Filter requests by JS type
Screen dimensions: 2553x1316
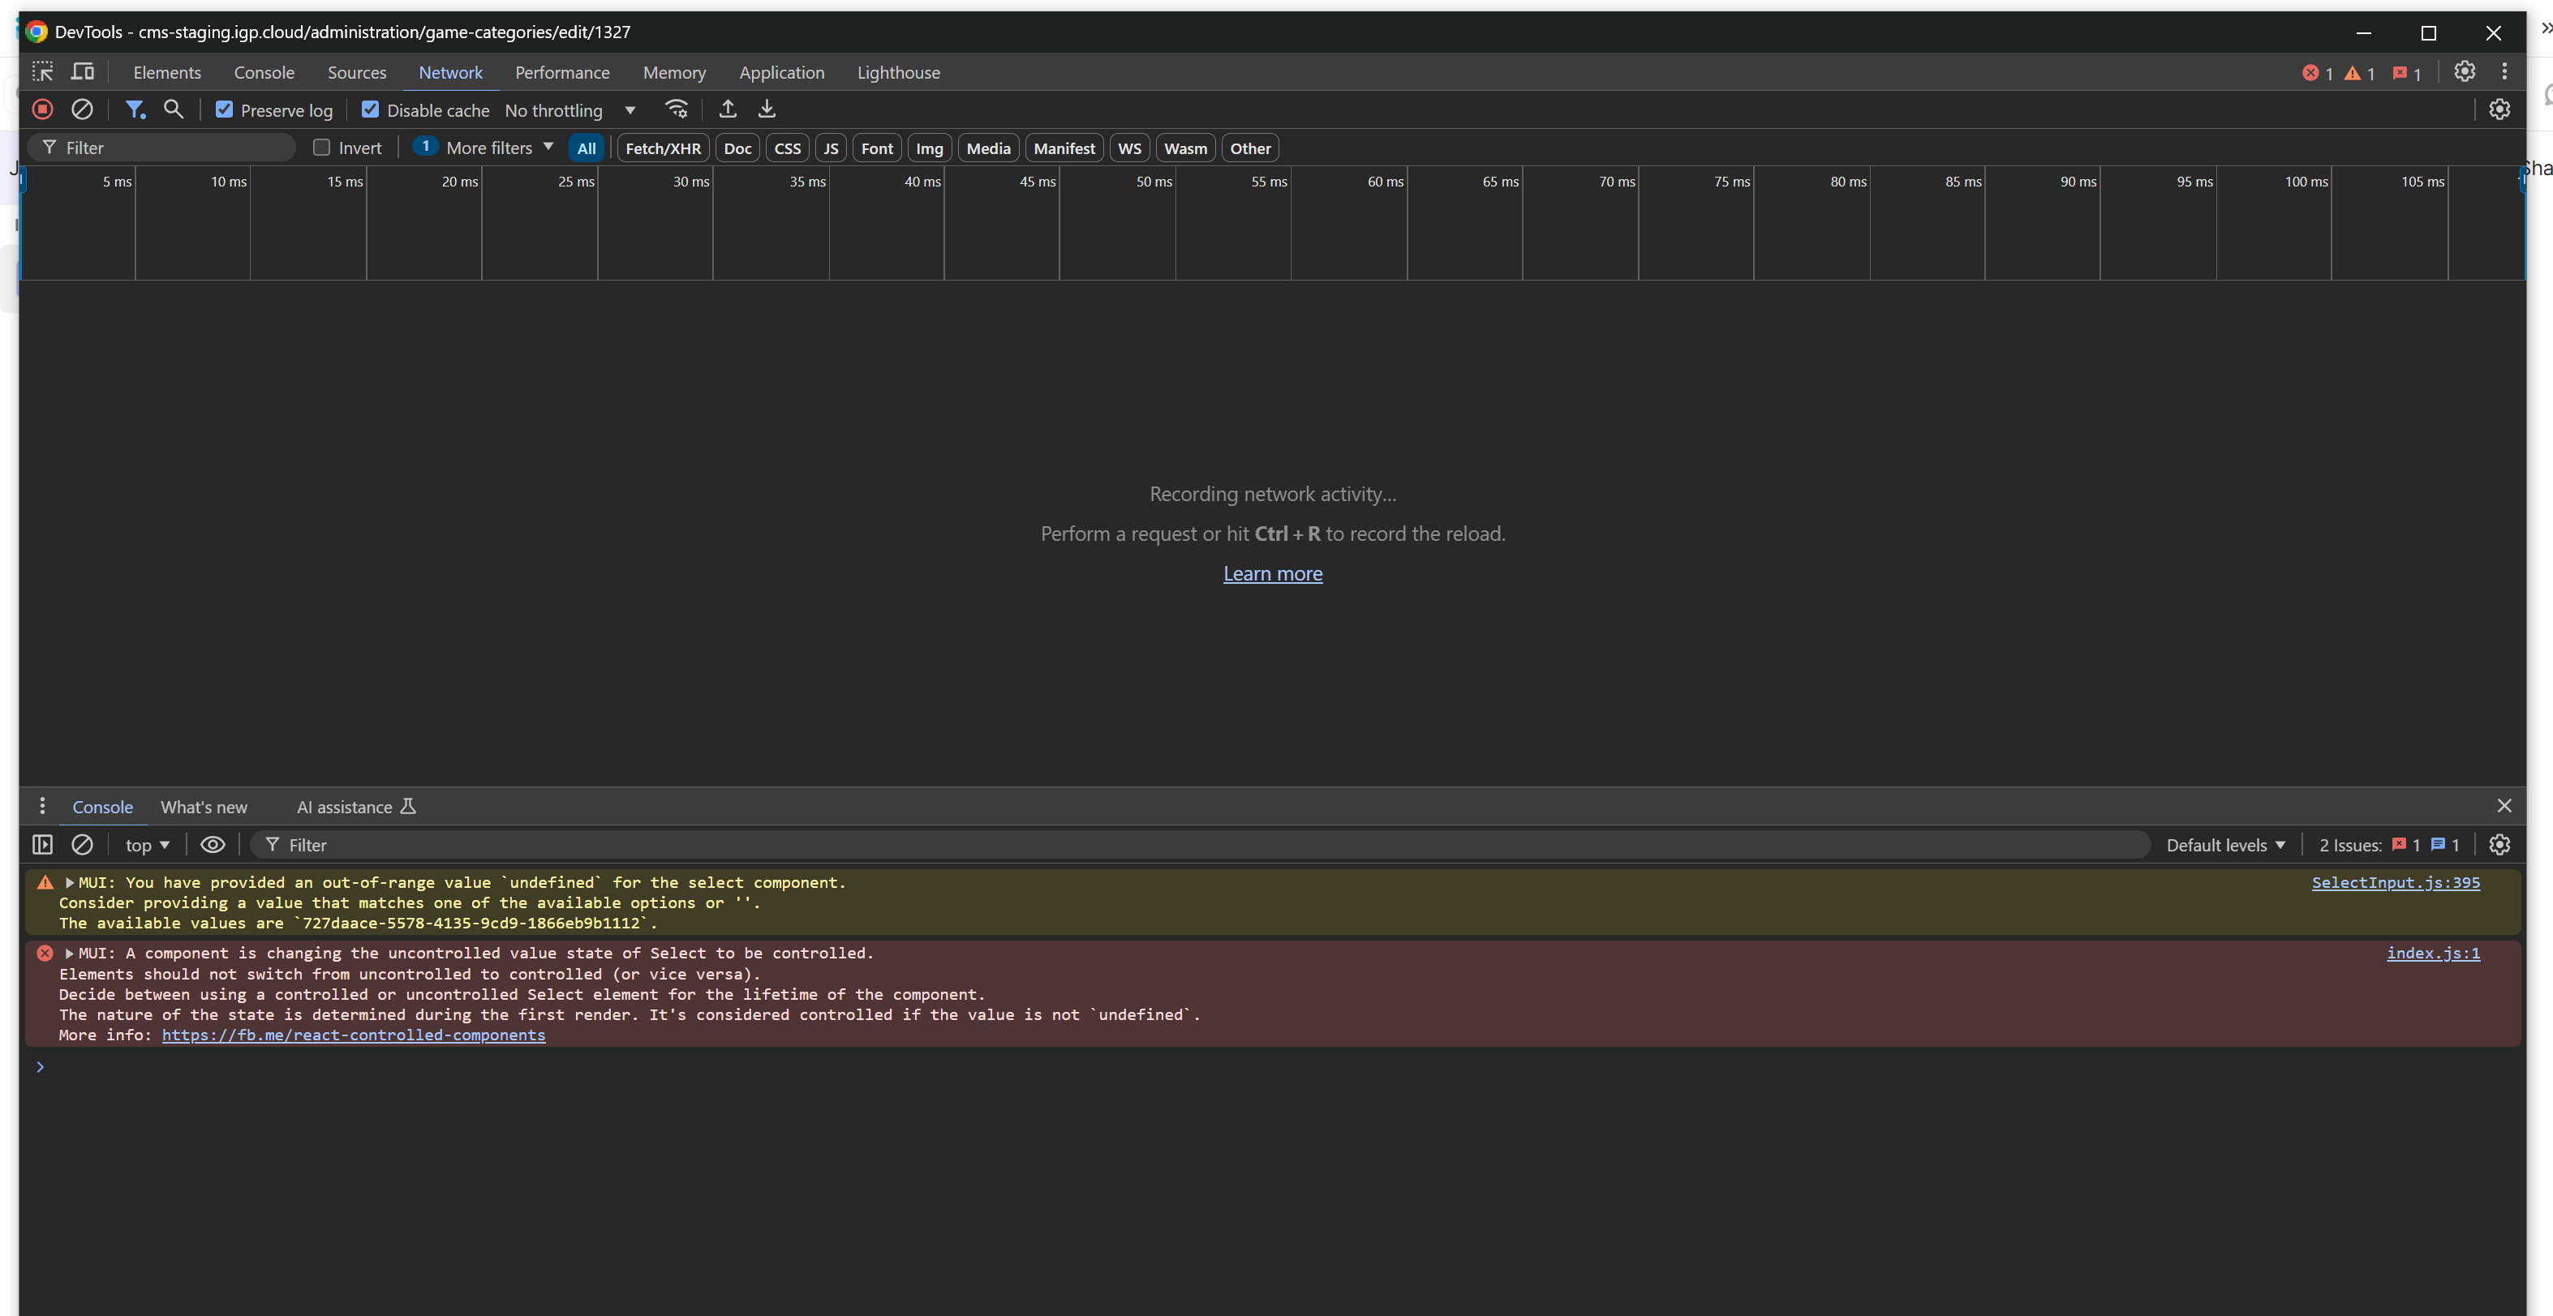pos(831,148)
